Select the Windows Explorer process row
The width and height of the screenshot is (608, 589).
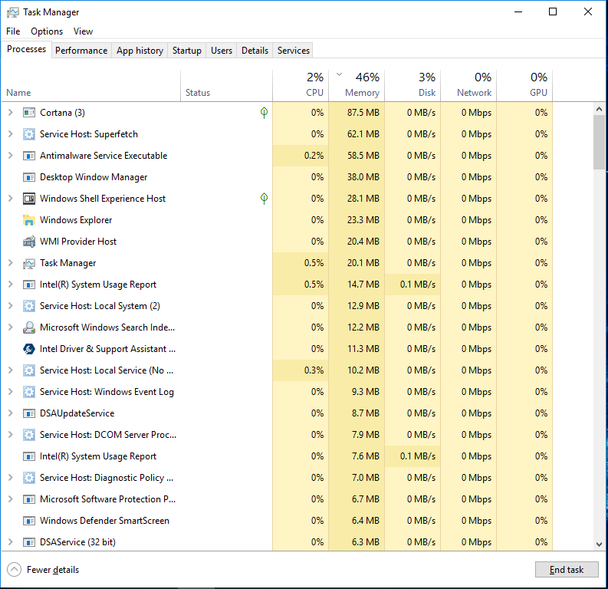pos(277,220)
